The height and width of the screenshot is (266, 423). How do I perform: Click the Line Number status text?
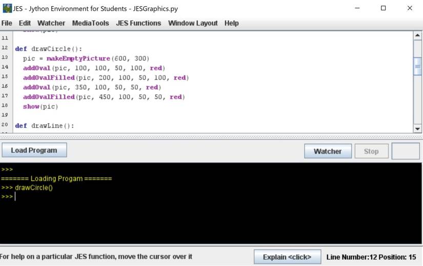tap(371, 257)
